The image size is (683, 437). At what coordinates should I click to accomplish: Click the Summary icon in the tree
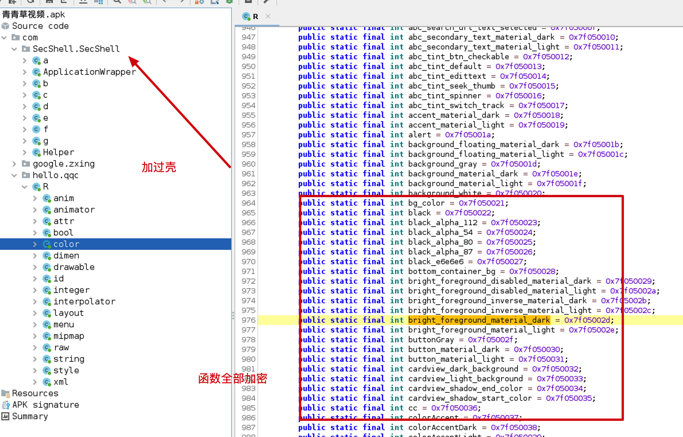point(5,416)
